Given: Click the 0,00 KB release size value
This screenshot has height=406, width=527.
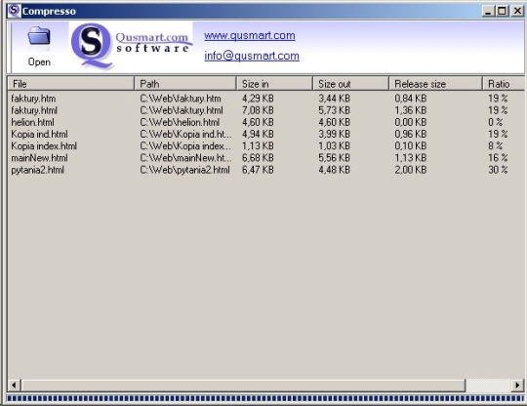Looking at the screenshot, I should (411, 122).
